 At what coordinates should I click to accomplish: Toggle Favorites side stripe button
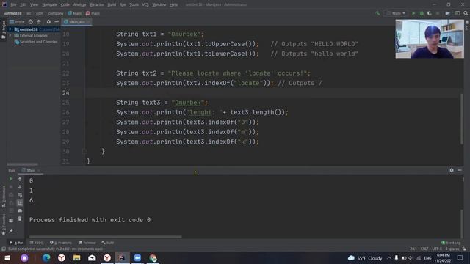tap(3, 224)
